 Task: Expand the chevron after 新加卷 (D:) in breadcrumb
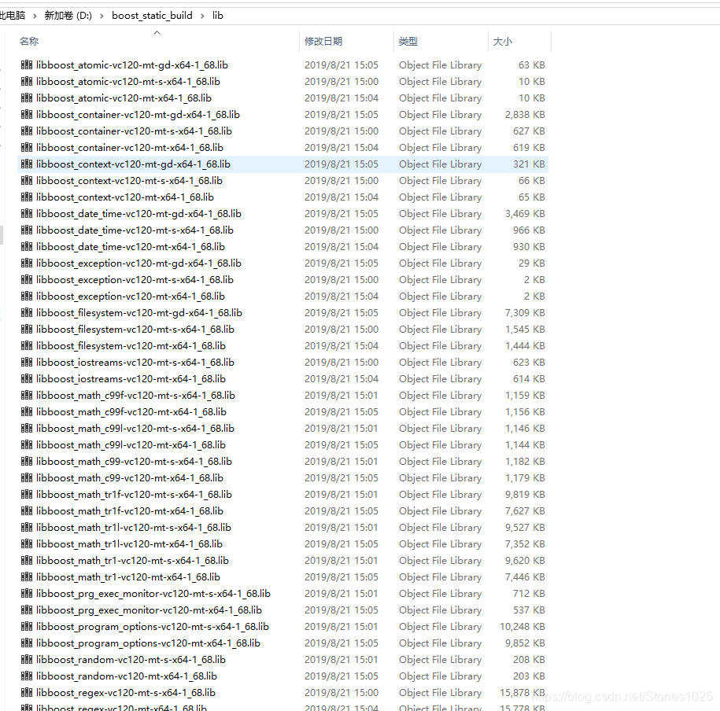(102, 16)
